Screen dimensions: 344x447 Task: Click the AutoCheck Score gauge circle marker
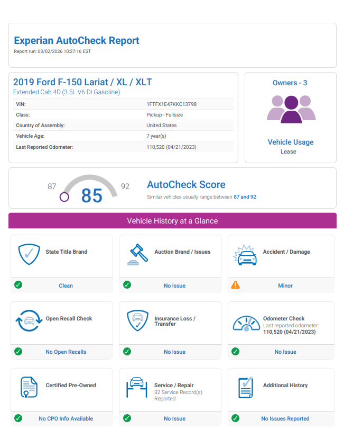(64, 197)
